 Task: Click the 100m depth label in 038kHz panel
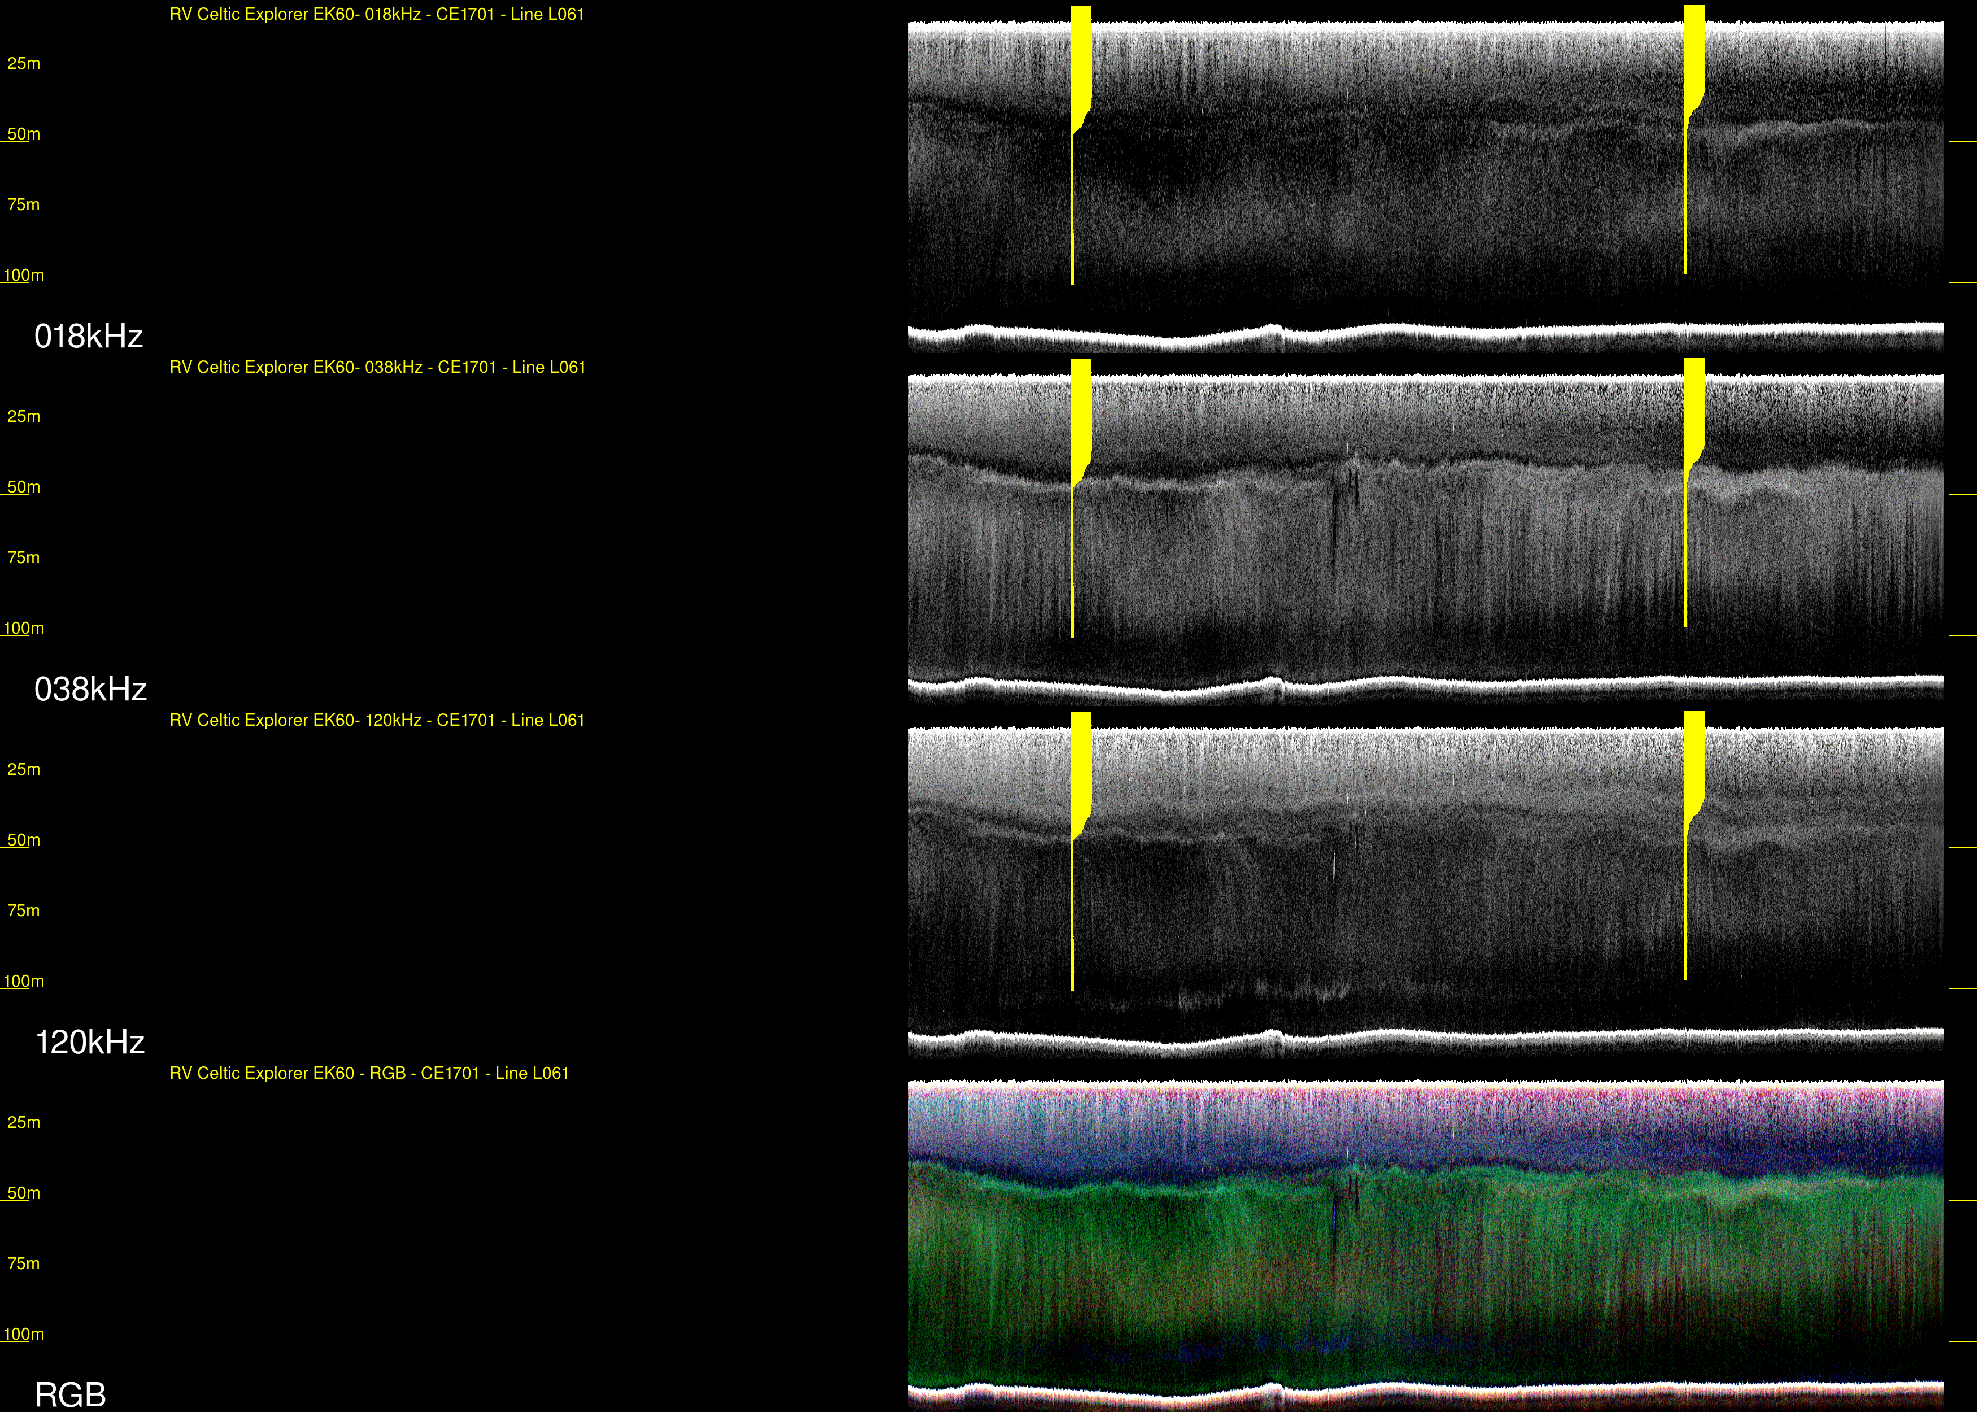(24, 627)
